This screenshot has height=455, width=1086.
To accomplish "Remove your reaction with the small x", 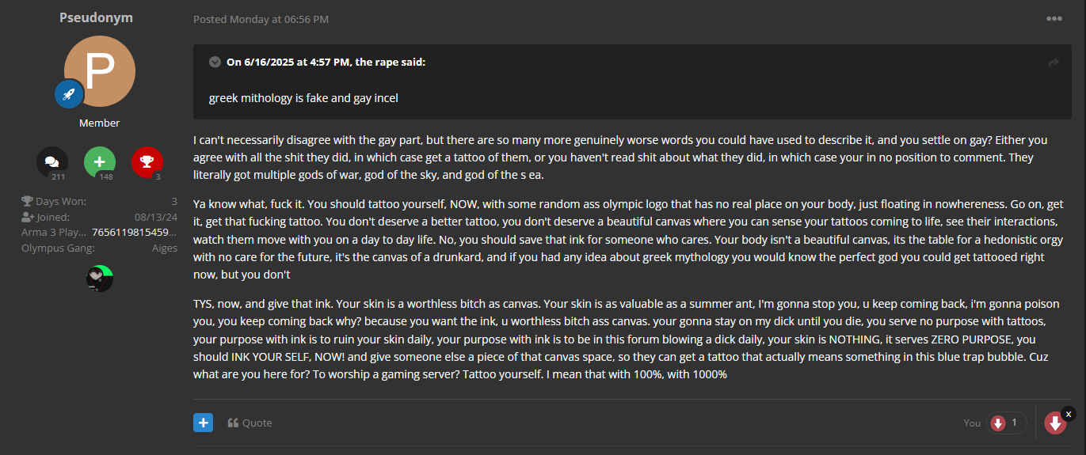I will 1069,414.
